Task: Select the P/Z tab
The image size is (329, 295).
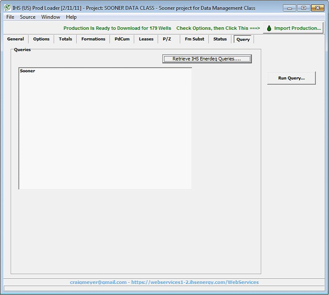Action: pyautogui.click(x=167, y=39)
